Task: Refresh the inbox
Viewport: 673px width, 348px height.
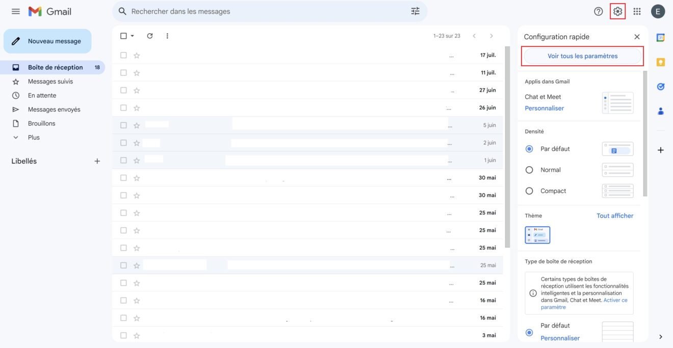Action: coord(150,36)
